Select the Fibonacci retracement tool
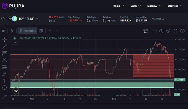 pos(4,53)
